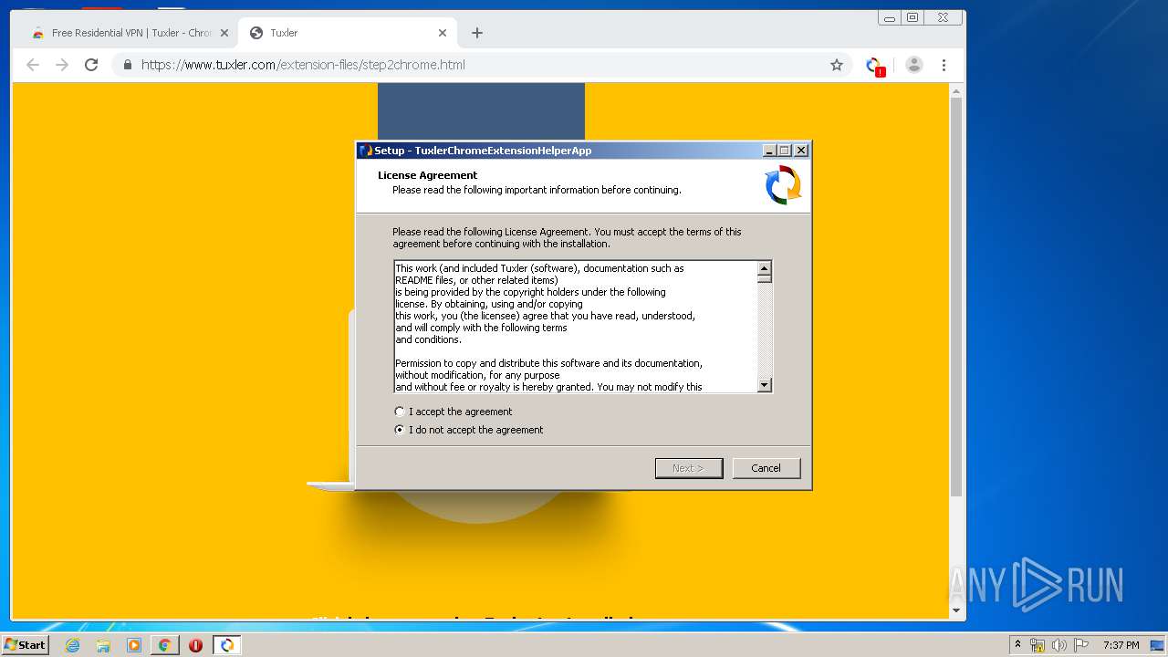Open a new Chrome tab
This screenshot has height=657, width=1168.
coord(476,33)
